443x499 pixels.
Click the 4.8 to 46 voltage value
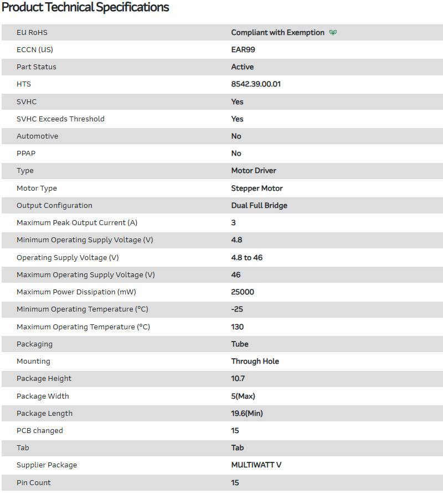pos(247,258)
